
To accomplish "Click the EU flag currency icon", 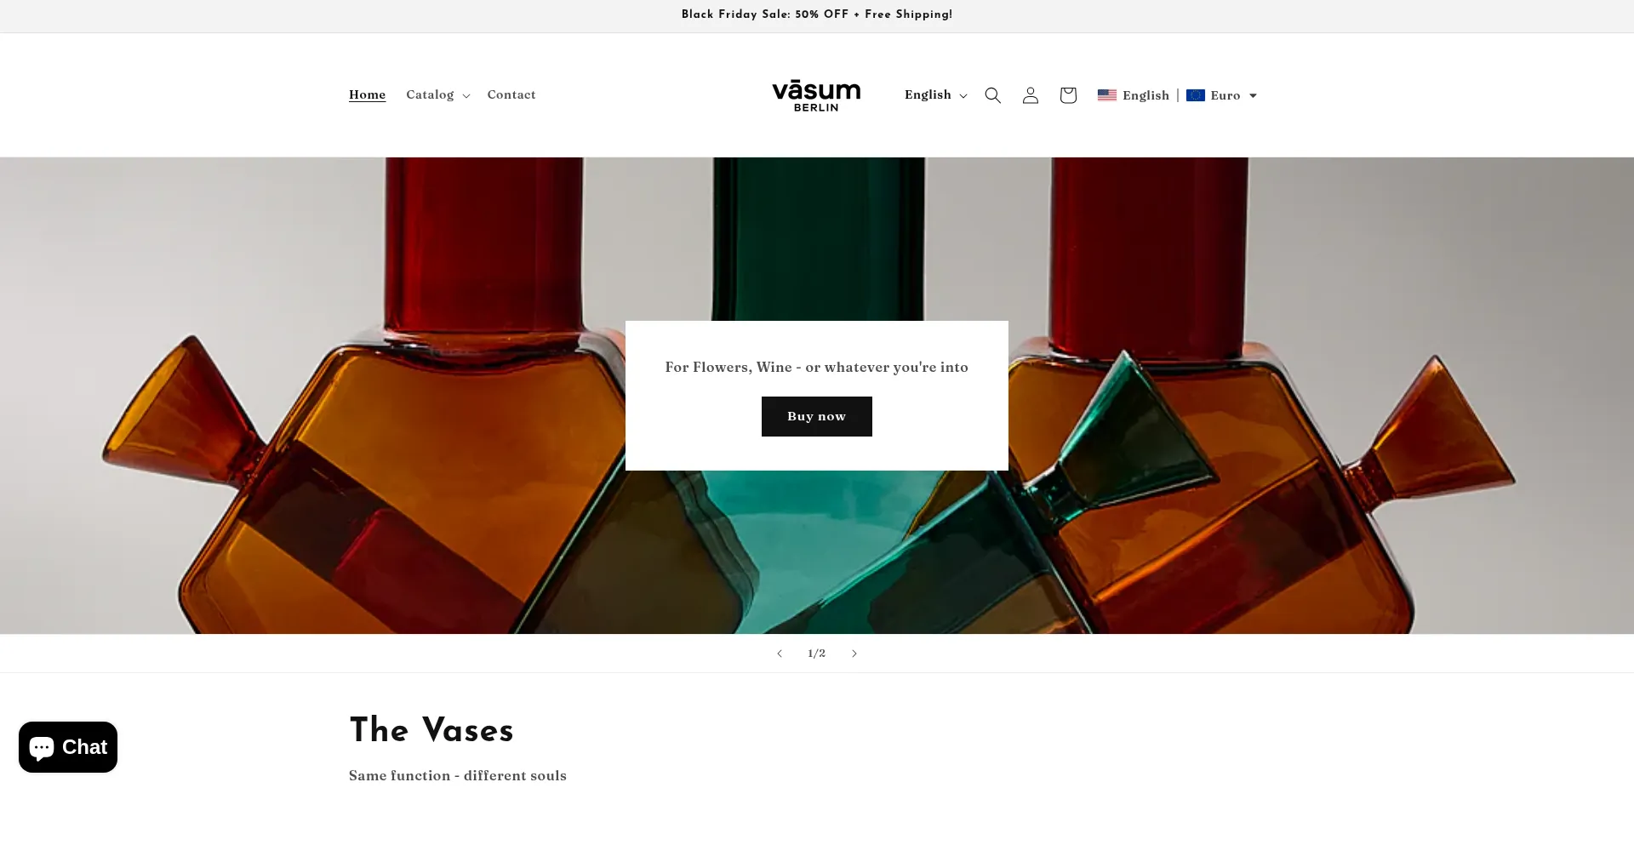I will (x=1196, y=95).
